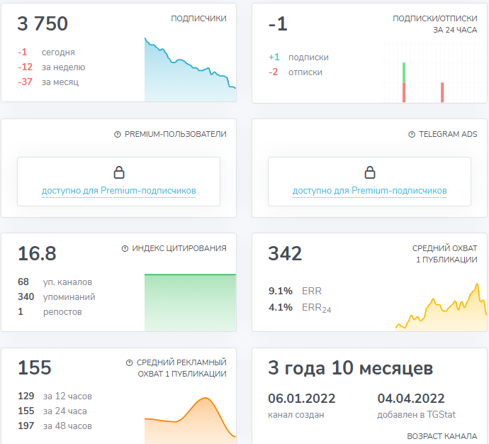
Task: Click the 9.1% ERR row
Action: [295, 291]
